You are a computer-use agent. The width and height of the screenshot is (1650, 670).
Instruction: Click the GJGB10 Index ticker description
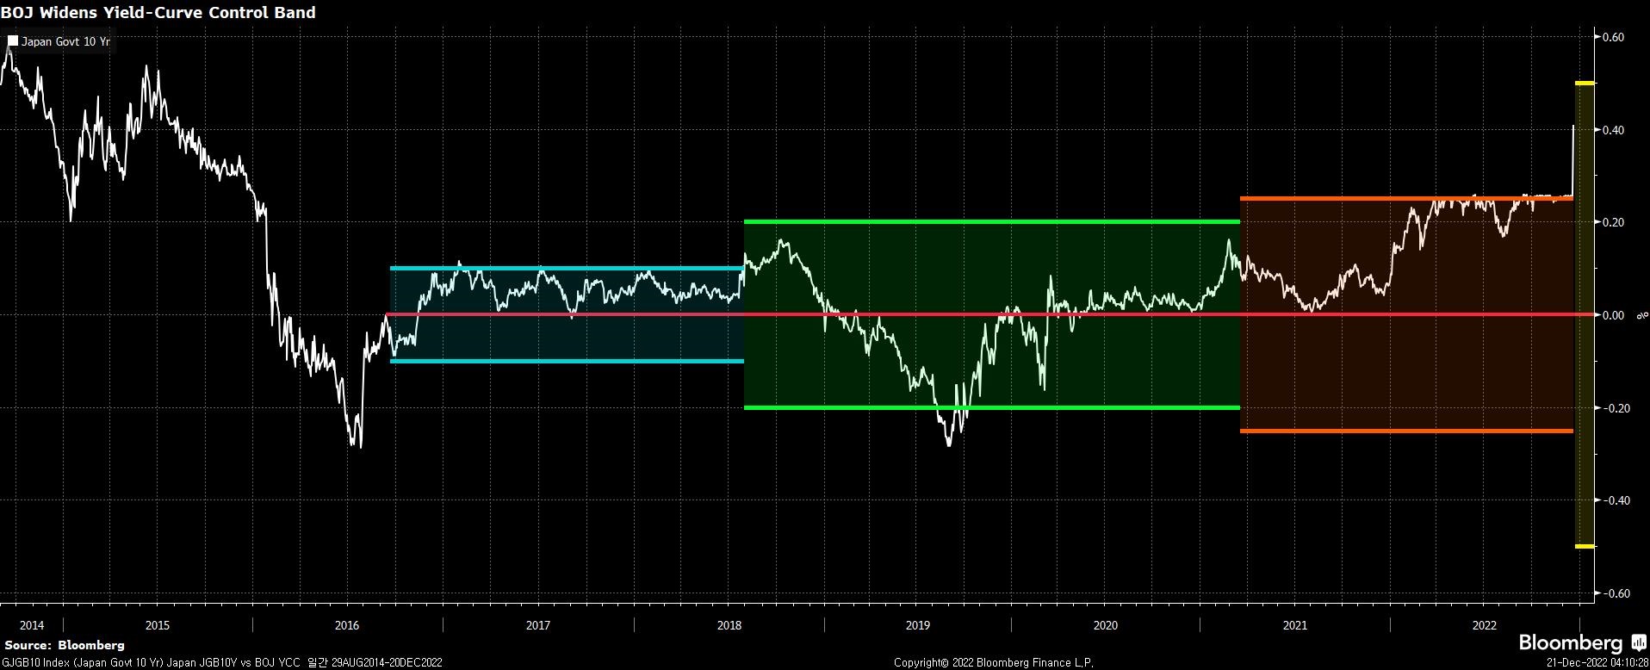[223, 662]
